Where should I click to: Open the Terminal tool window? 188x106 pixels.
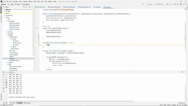click(27, 103)
